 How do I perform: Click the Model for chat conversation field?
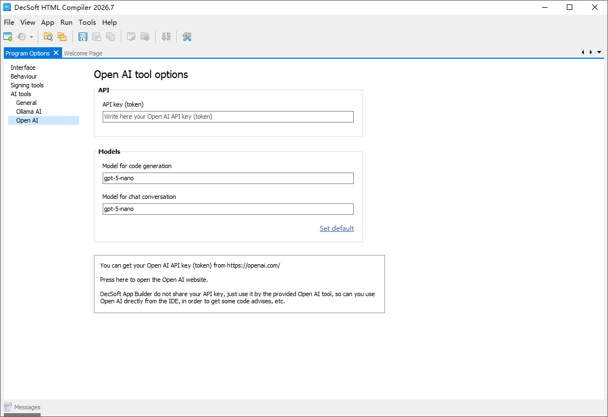tap(228, 209)
